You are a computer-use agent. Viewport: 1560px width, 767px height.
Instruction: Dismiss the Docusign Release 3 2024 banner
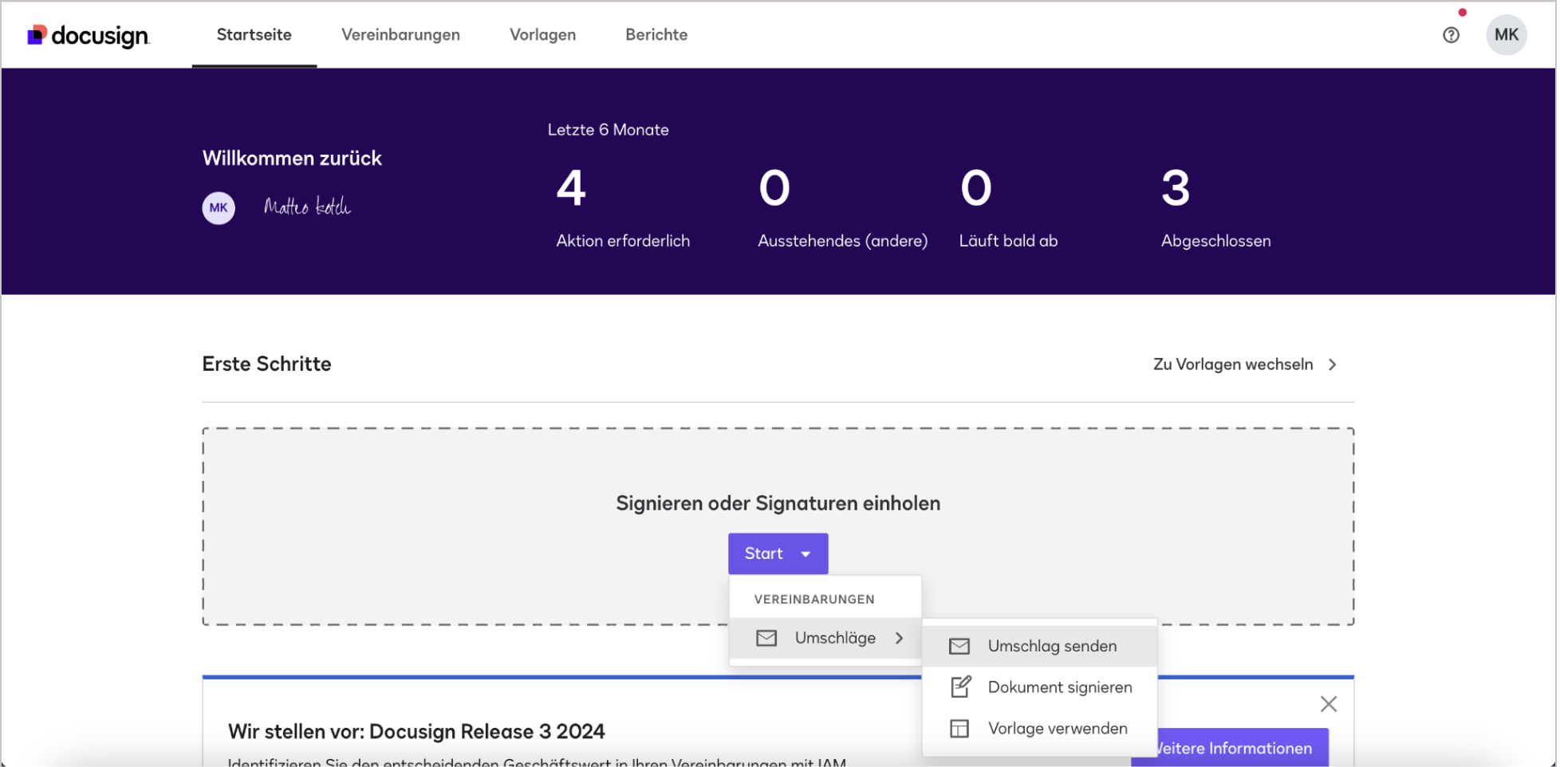1328,704
